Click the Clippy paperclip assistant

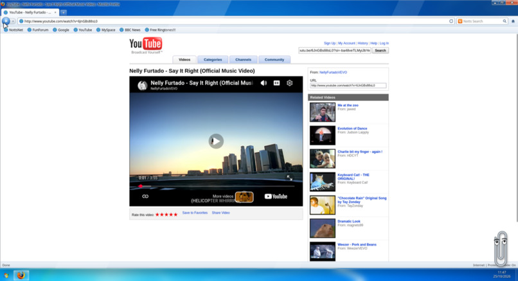[501, 249]
